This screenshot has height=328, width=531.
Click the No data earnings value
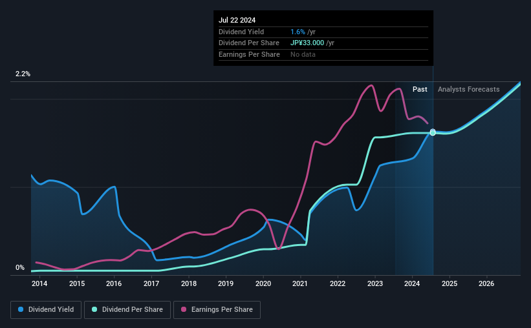pyautogui.click(x=303, y=54)
